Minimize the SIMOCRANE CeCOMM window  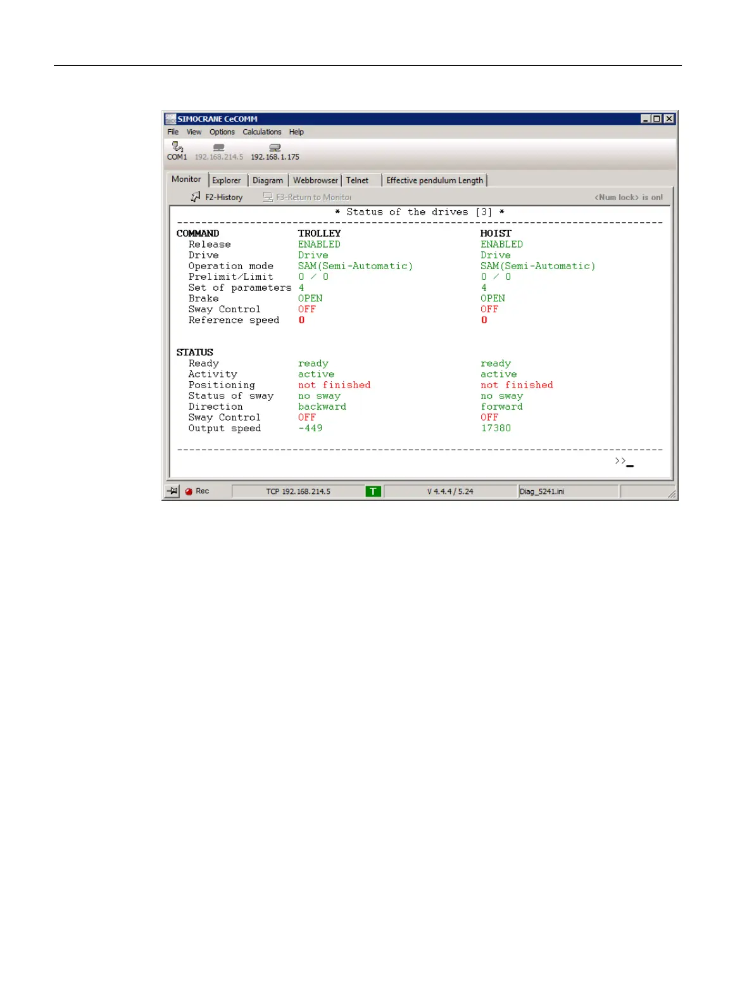[646, 119]
